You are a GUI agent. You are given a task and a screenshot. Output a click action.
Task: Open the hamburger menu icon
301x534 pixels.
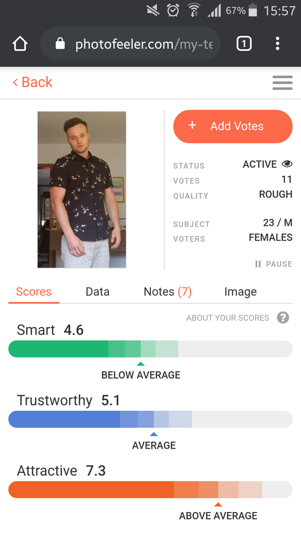click(283, 83)
